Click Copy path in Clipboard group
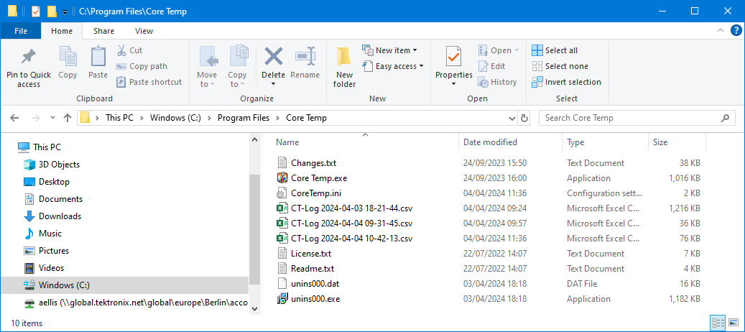745x332 pixels. tap(142, 66)
